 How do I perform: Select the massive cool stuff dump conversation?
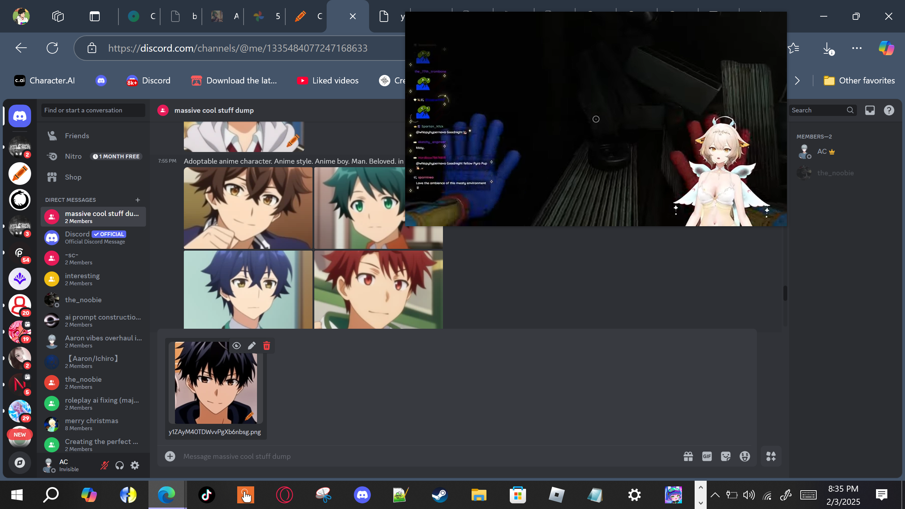(x=93, y=217)
